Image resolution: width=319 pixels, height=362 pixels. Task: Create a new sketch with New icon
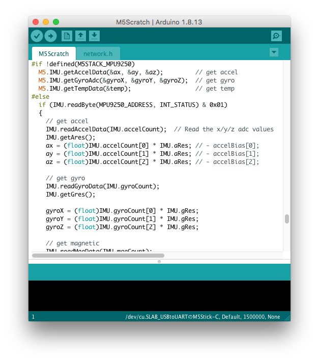pos(66,36)
